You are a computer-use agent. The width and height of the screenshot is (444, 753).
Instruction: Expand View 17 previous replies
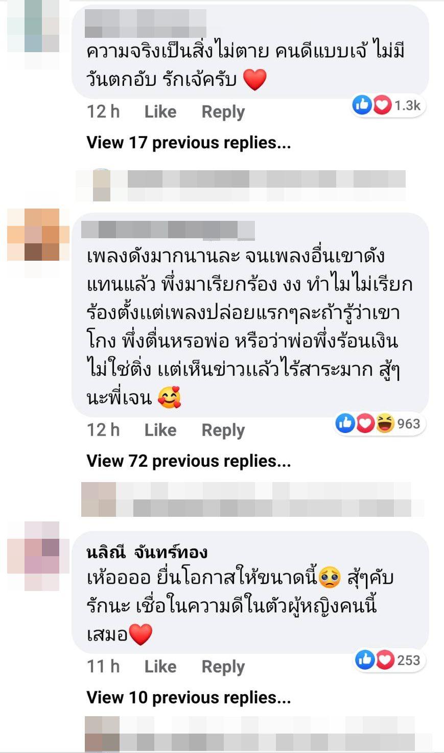coord(189,143)
